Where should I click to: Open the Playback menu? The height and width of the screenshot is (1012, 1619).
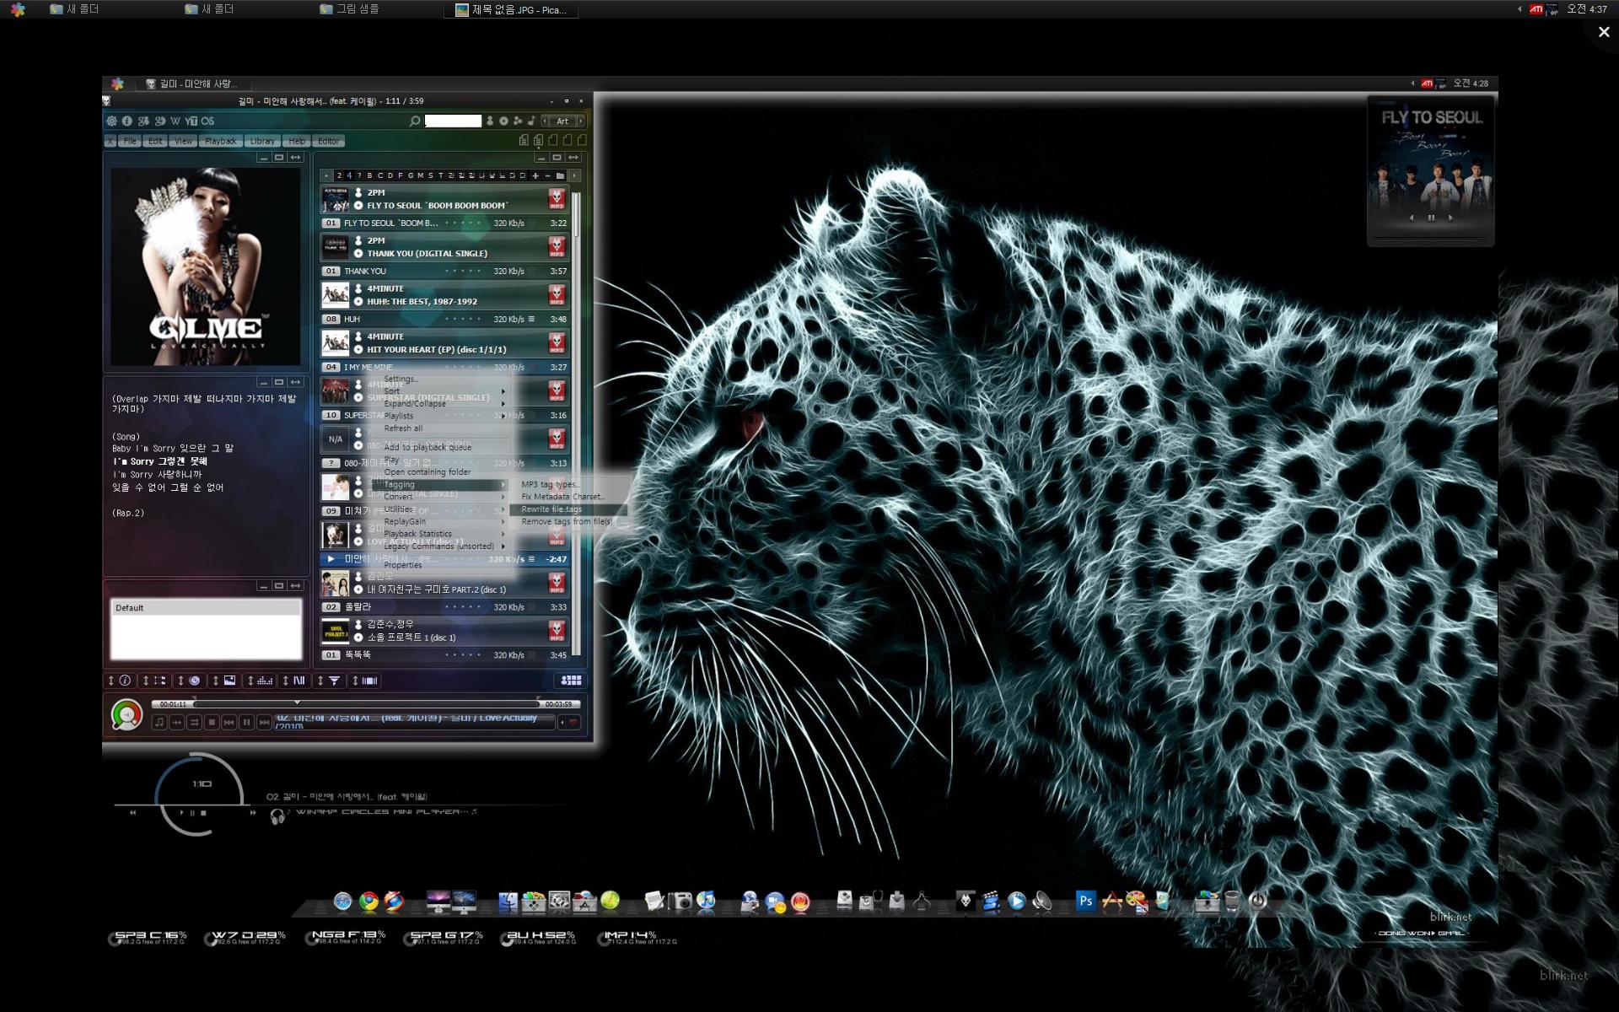pos(221,141)
